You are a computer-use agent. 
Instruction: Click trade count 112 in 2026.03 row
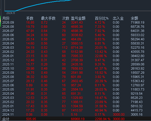[65, 48]
